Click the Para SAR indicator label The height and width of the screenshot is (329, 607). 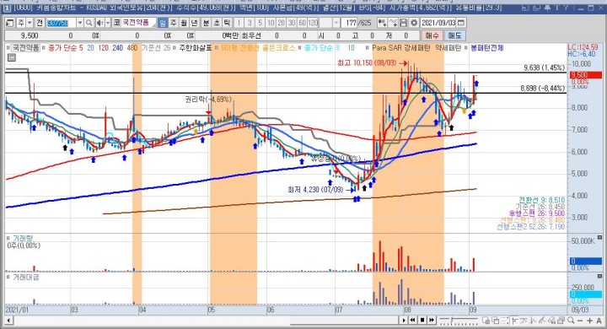(x=388, y=48)
